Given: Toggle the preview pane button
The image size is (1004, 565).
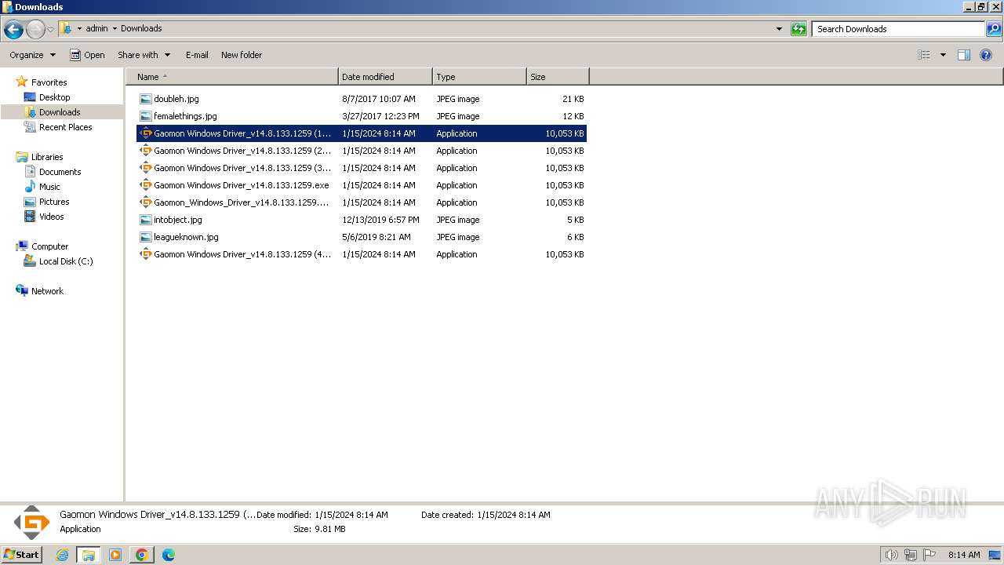Looking at the screenshot, I should [964, 55].
